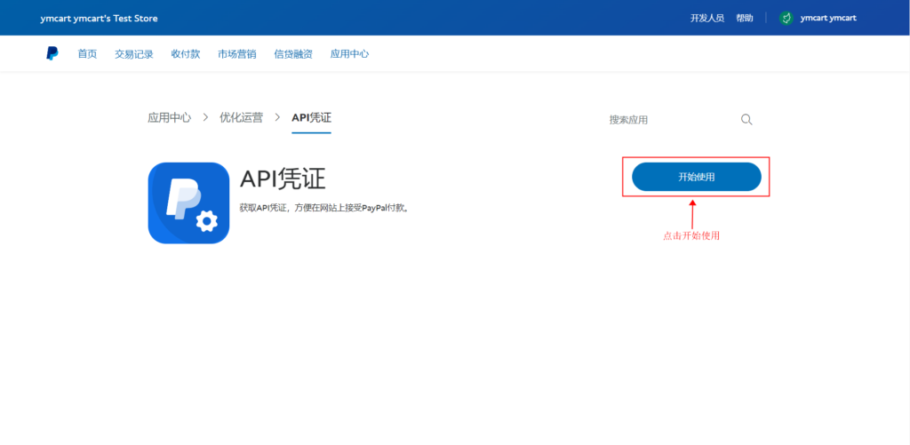Click the green user avatar icon
Image resolution: width=910 pixels, height=445 pixels.
tap(786, 18)
